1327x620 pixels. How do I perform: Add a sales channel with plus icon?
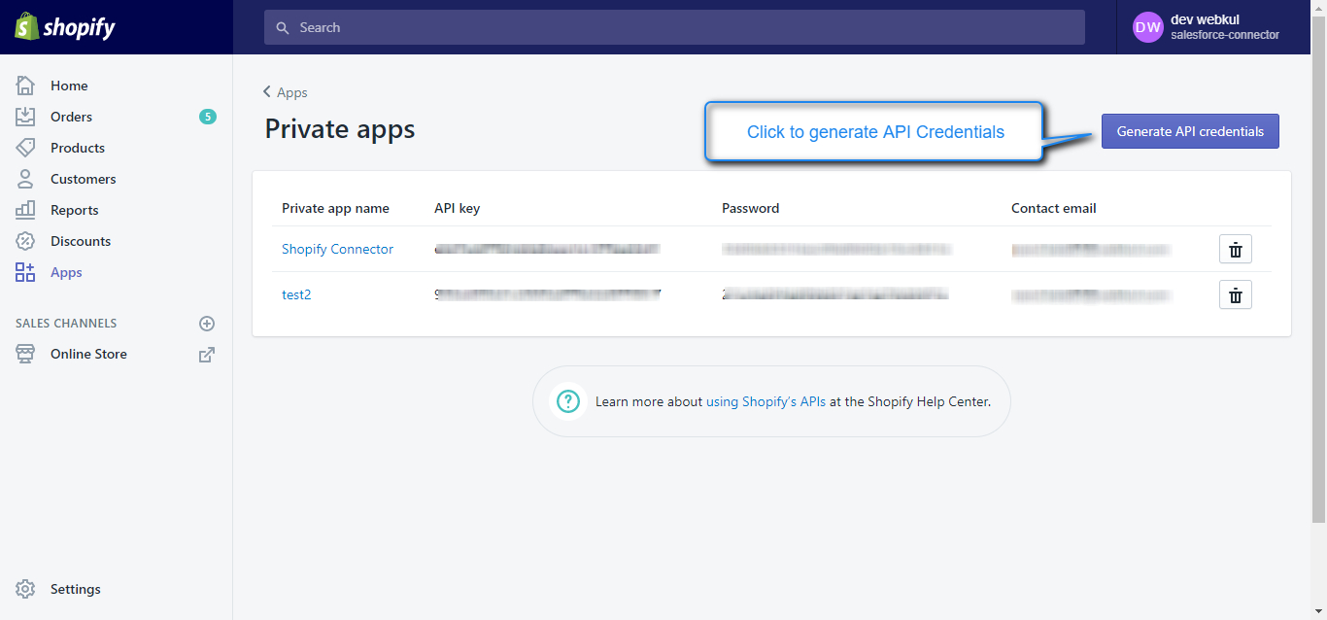[206, 324]
